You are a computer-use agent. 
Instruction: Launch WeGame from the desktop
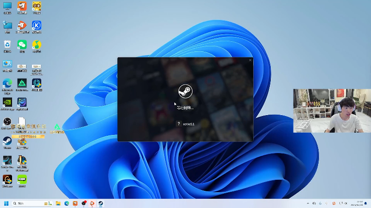coord(7,181)
